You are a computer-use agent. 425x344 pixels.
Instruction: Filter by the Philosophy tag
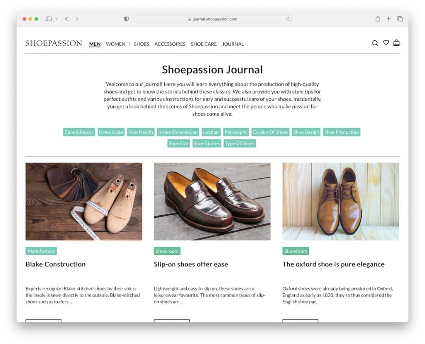tap(236, 132)
